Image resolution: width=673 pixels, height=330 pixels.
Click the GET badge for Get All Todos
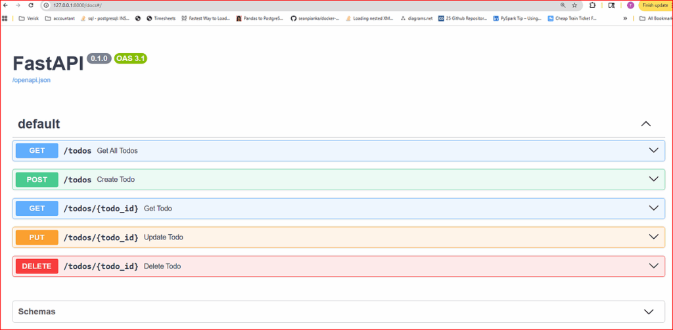pos(37,151)
